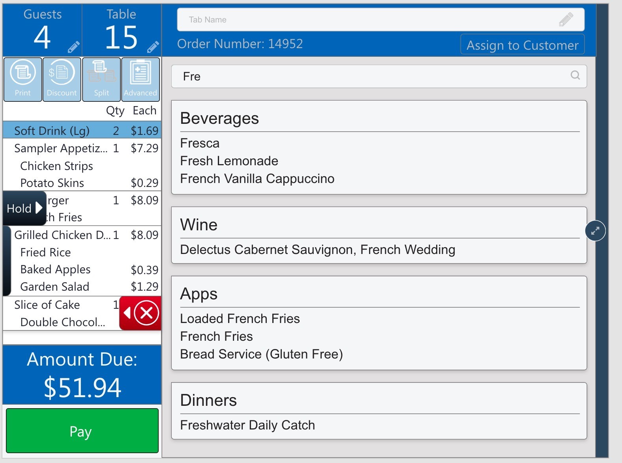Click the Order Number: 14952 label
Viewport: 622px width, 463px height.
240,44
